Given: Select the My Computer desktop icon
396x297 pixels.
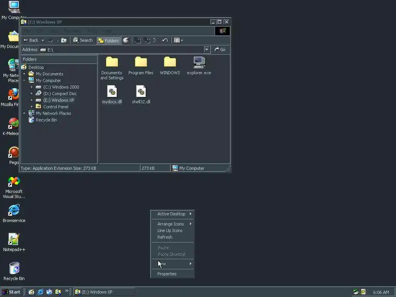Looking at the screenshot, I should pos(13,10).
